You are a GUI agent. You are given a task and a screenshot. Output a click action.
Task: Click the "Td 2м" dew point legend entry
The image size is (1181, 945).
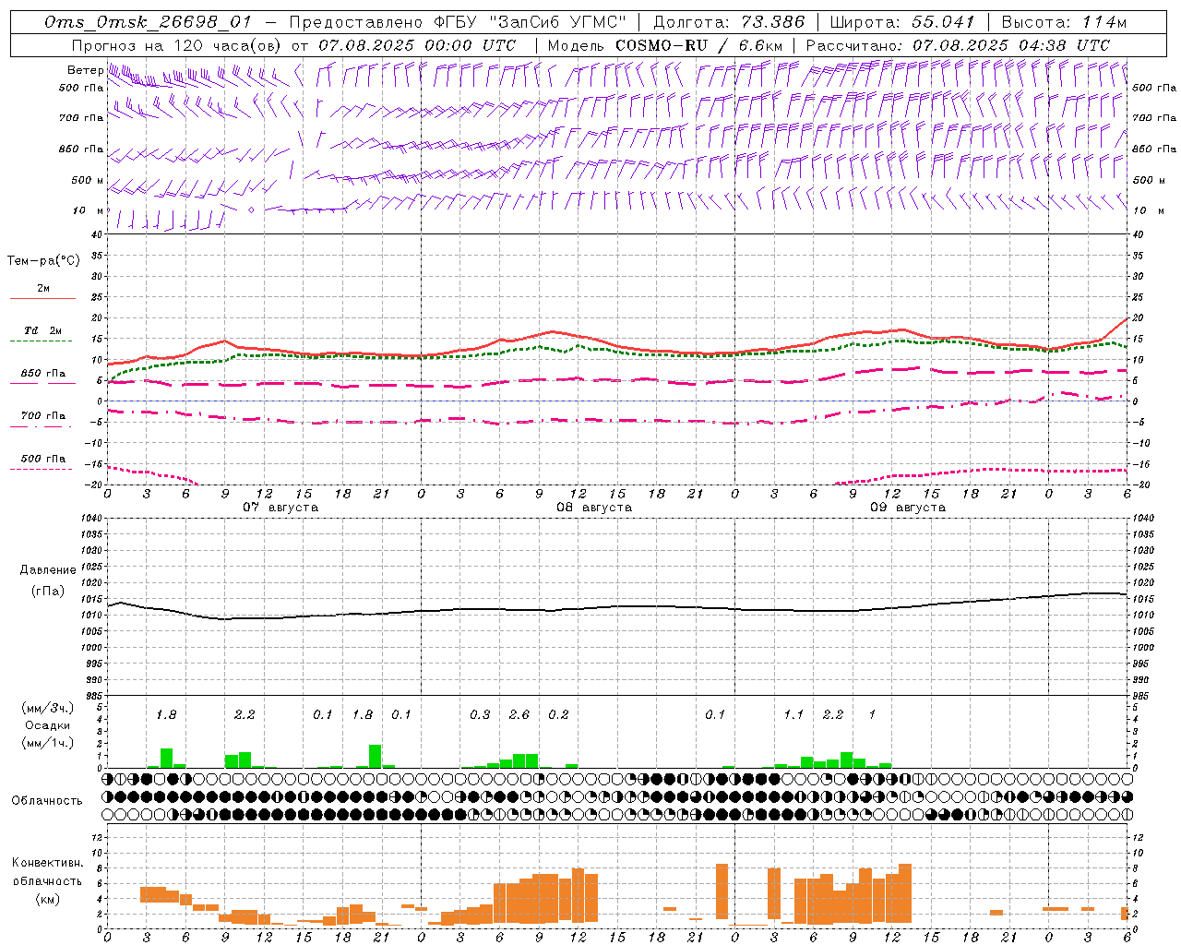[42, 330]
